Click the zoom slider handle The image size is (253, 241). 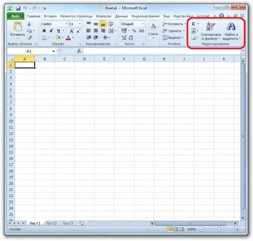219,229
